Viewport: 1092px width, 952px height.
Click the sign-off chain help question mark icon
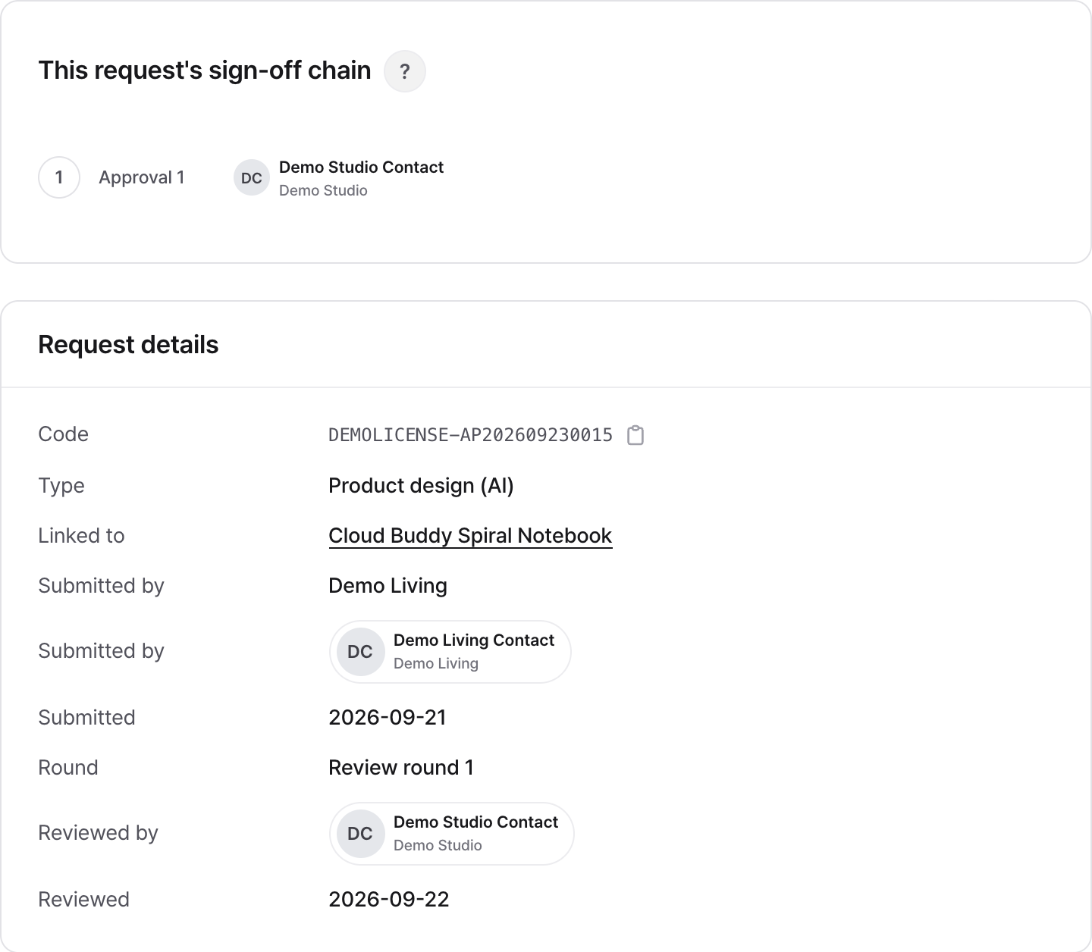(x=405, y=71)
